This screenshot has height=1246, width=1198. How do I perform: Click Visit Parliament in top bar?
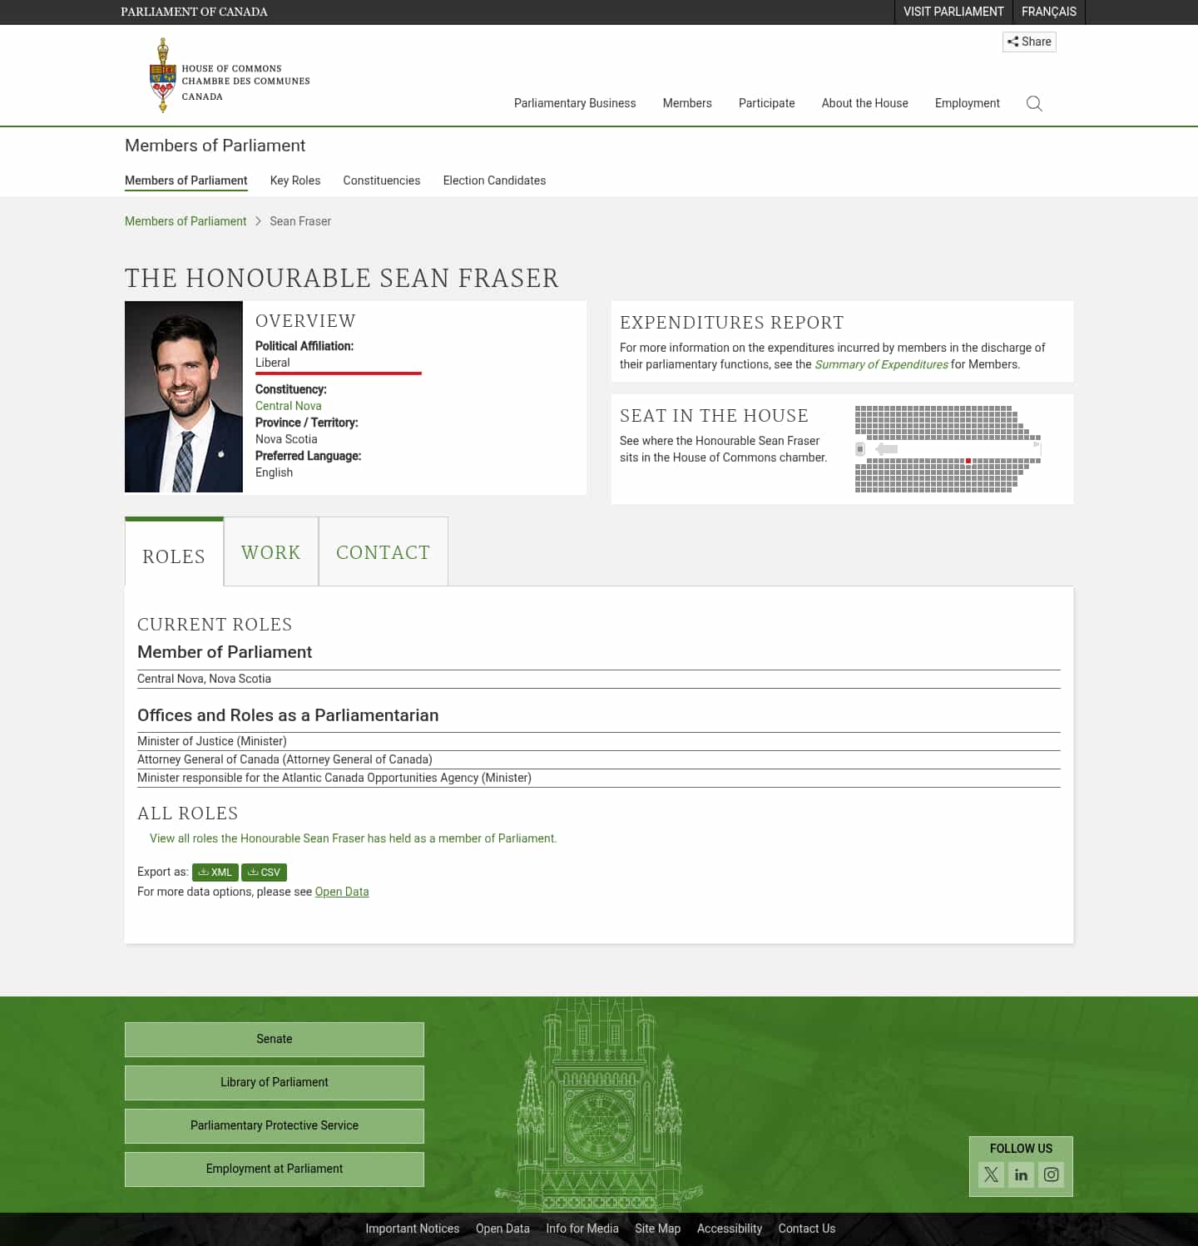tap(953, 12)
